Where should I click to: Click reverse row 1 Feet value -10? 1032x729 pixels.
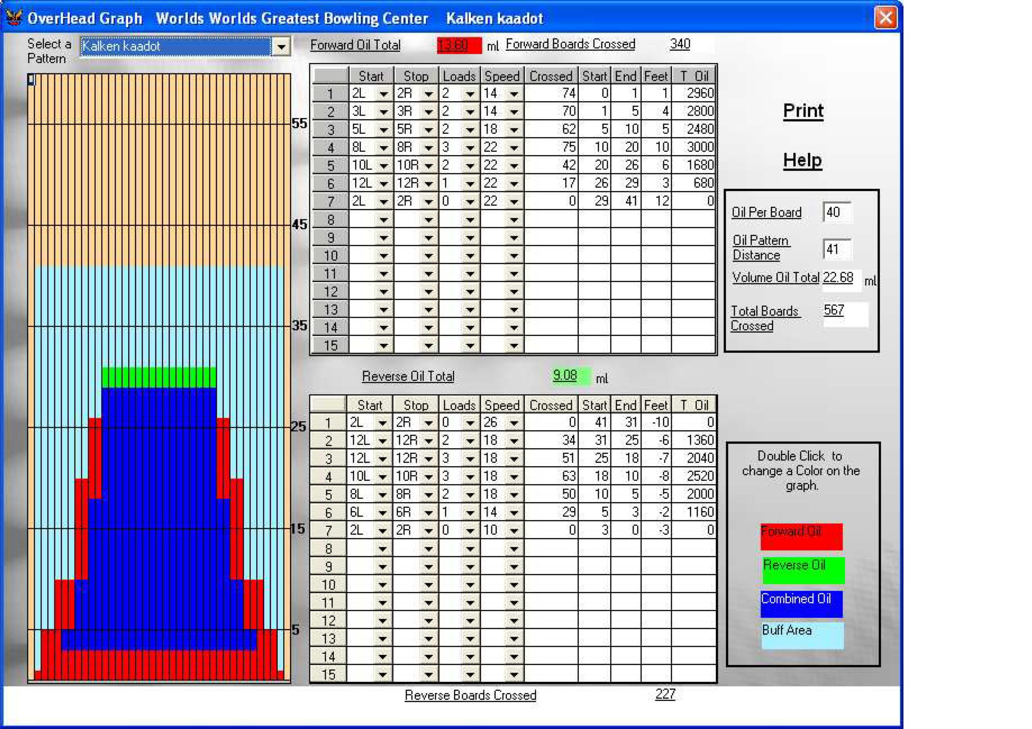[x=656, y=422]
